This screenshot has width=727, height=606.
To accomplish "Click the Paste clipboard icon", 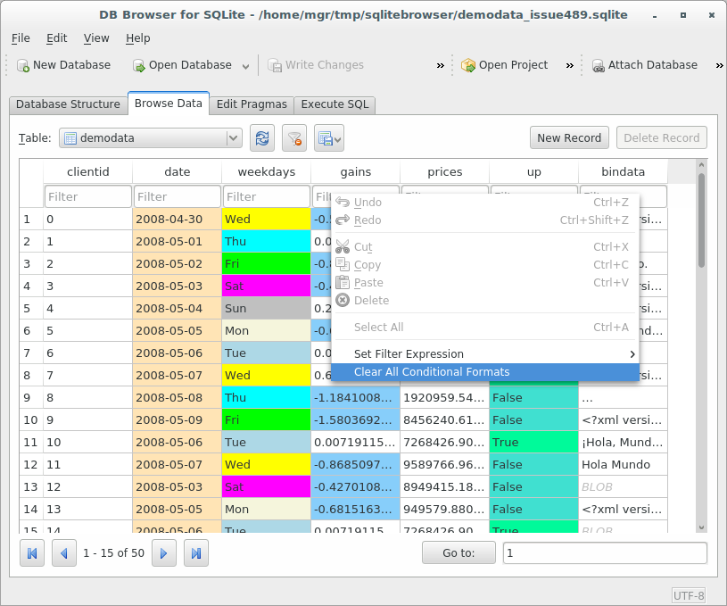I will click(343, 282).
